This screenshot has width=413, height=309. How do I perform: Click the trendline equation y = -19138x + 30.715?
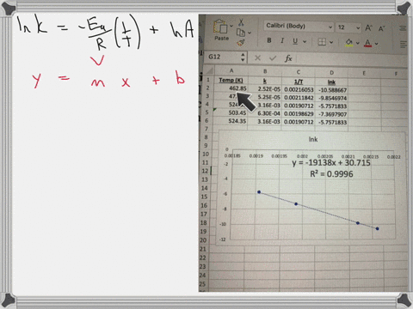[x=331, y=163]
